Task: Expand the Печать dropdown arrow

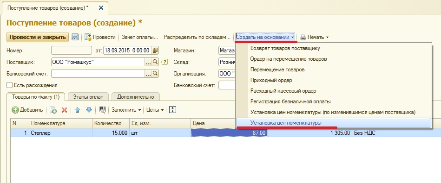Action: pyautogui.click(x=327, y=38)
